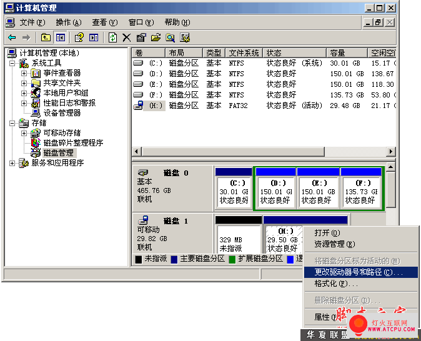Toggle the show/hide console tree icon

coord(61,37)
